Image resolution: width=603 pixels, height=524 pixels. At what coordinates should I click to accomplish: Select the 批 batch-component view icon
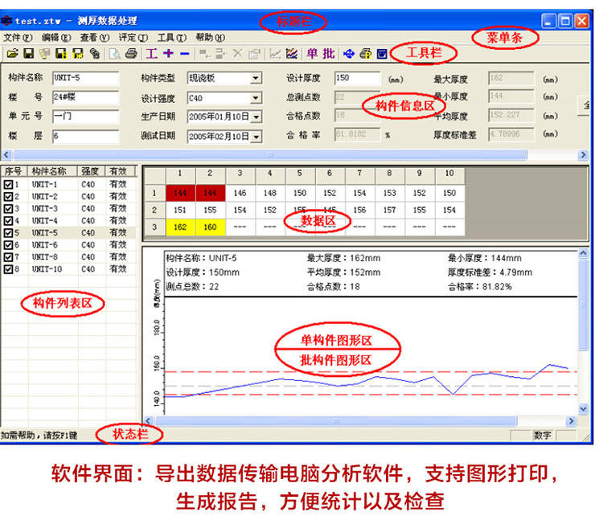[329, 53]
